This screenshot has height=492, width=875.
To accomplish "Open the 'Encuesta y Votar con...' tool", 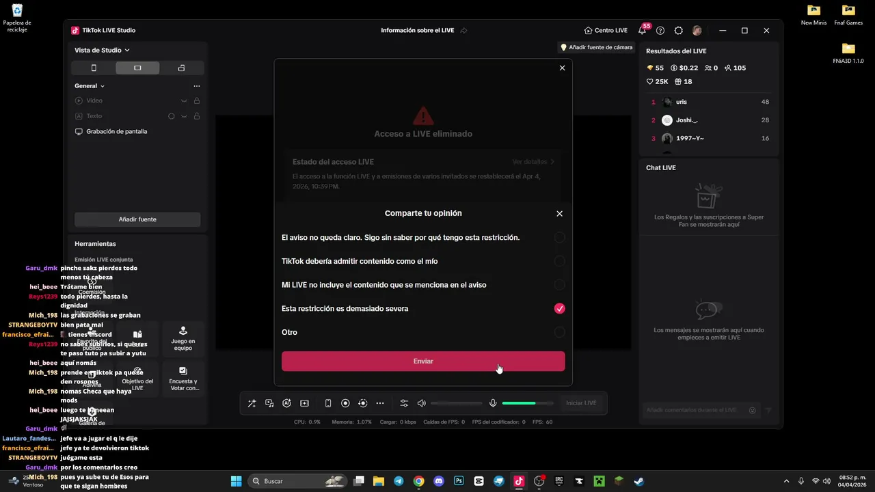I will (x=183, y=379).
